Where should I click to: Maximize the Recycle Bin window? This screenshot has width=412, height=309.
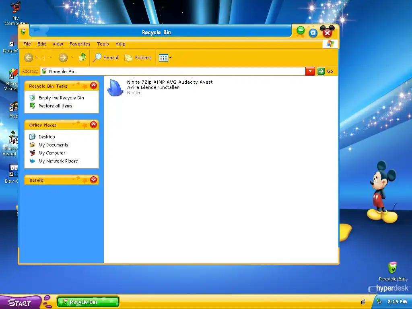coord(313,33)
